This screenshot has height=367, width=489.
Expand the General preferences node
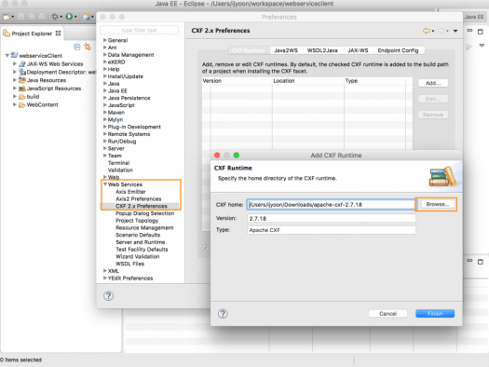(x=105, y=40)
